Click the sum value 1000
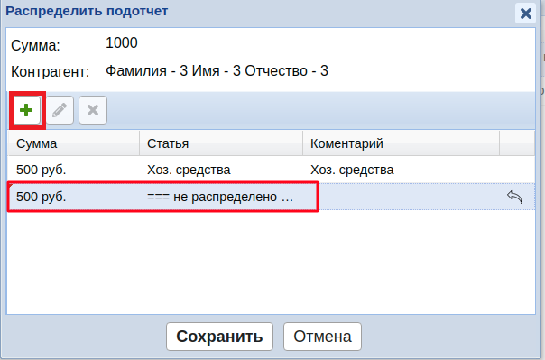Screen dimensions: 545x360 122,42
